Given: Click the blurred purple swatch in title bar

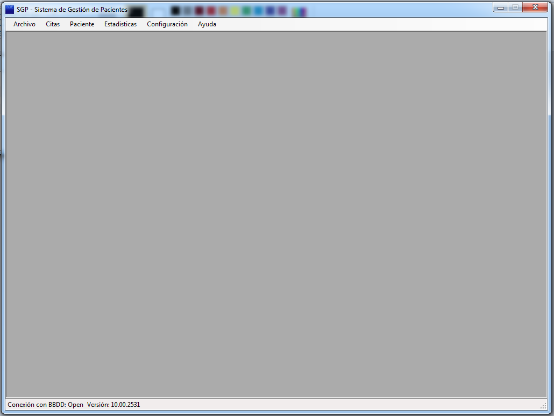Looking at the screenshot, I should pos(282,11).
